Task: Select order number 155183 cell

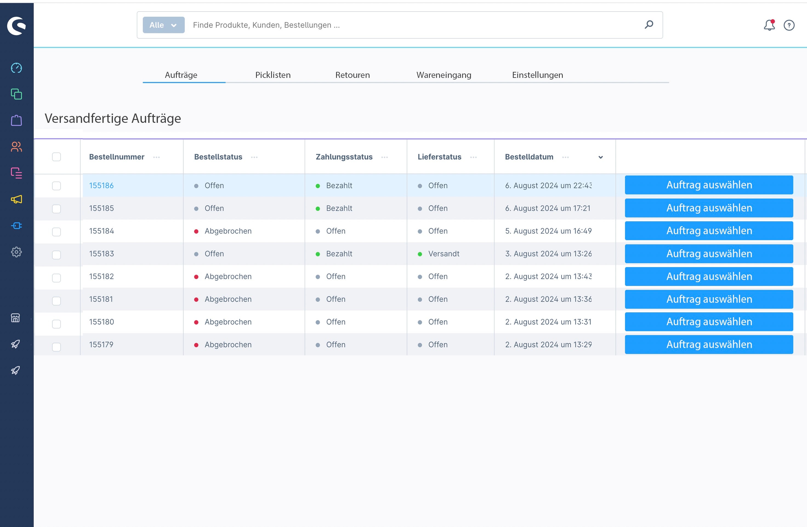Action: click(x=101, y=254)
